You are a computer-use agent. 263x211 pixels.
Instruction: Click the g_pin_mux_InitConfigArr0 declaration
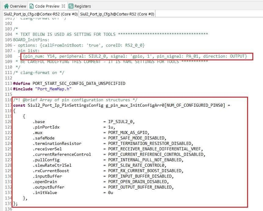click(x=121, y=105)
